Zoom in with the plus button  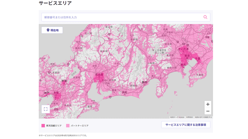pos(208,104)
